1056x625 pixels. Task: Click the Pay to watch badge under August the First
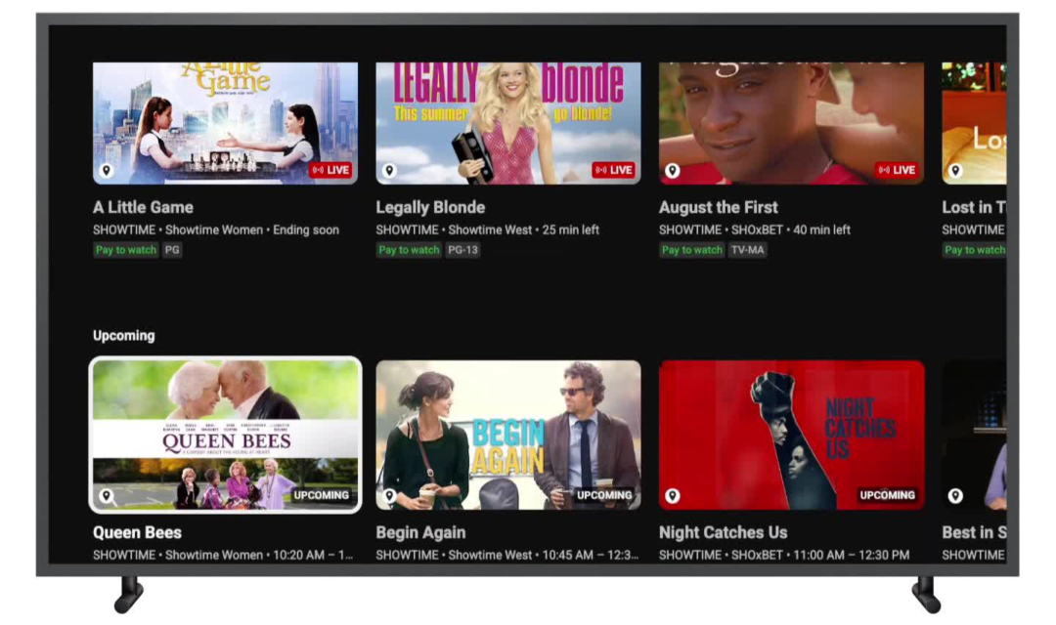(x=691, y=250)
